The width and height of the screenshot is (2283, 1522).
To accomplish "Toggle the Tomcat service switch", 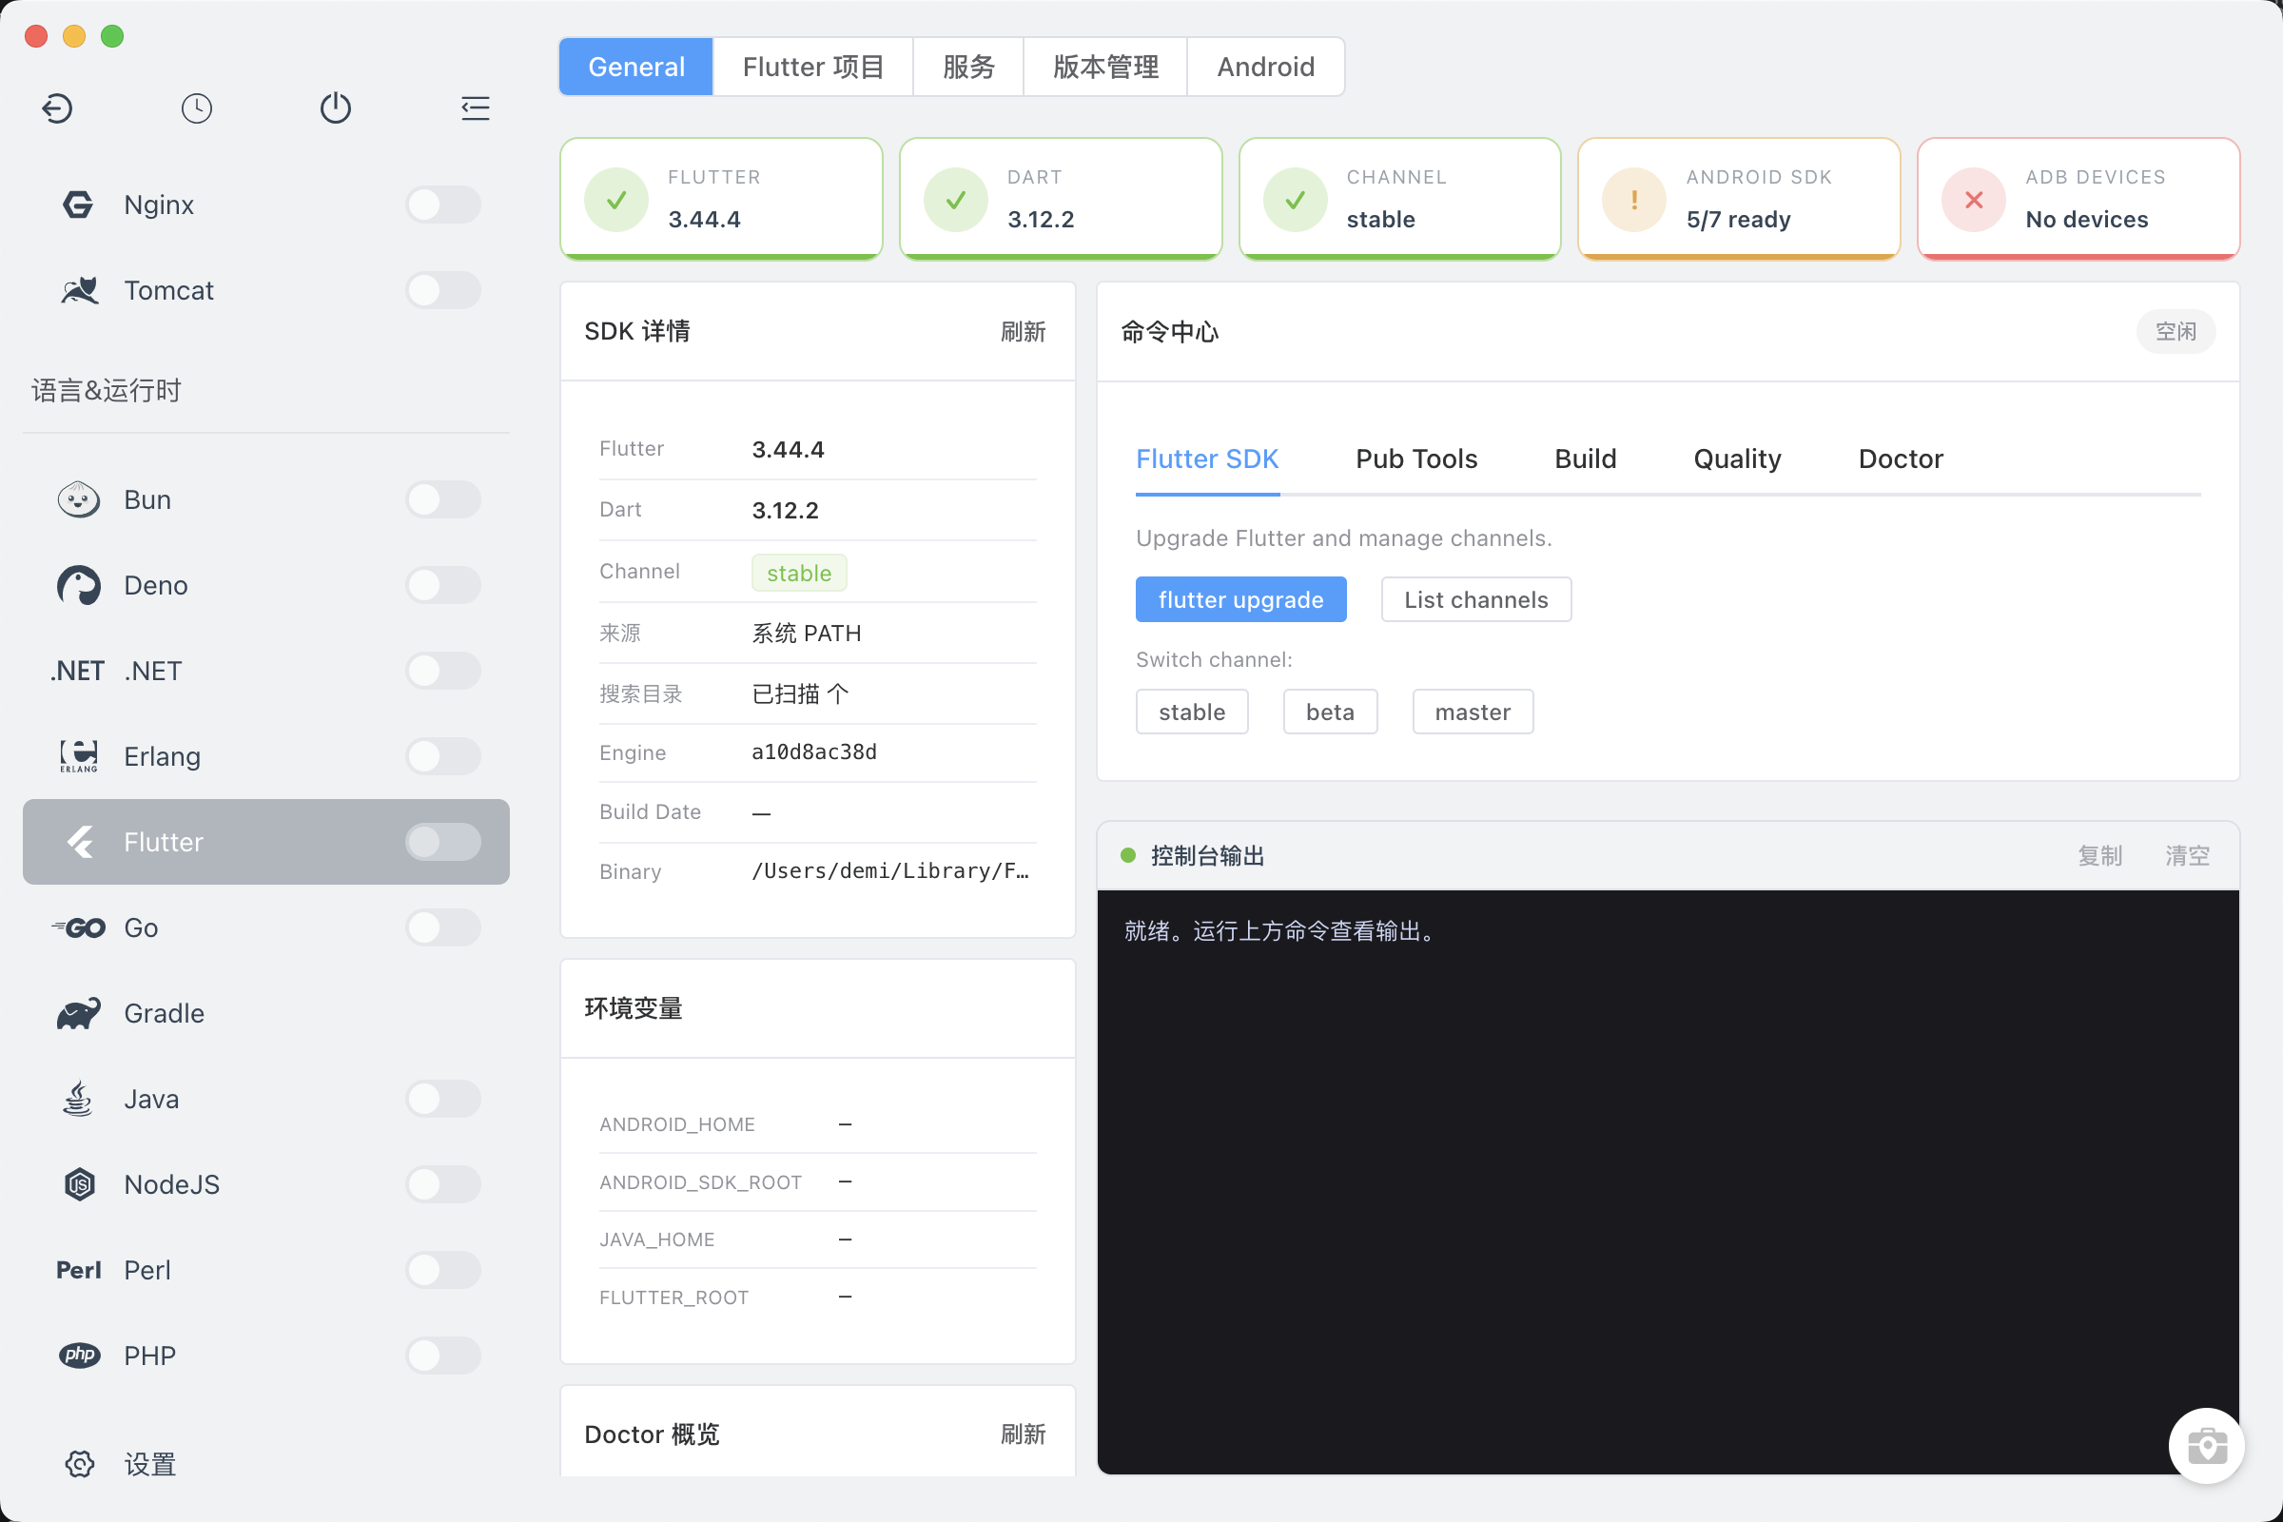I will [443, 290].
